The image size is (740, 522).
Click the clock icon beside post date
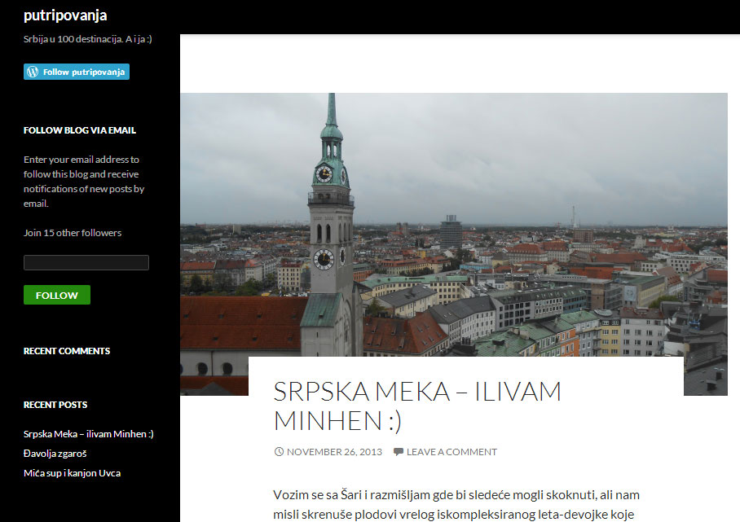point(279,451)
